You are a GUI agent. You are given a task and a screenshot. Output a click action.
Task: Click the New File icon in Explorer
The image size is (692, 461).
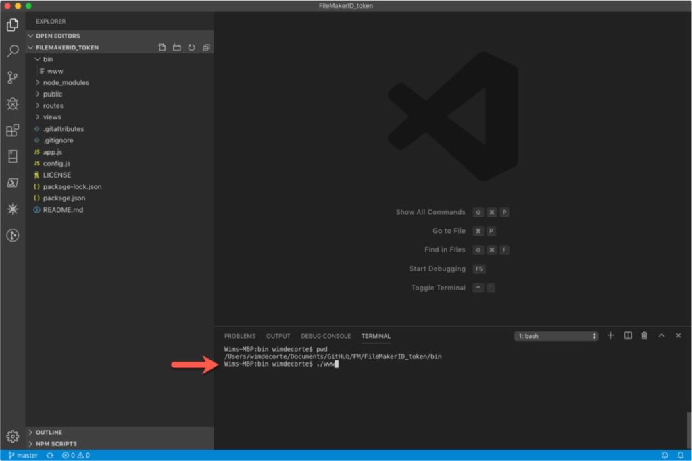pos(162,47)
